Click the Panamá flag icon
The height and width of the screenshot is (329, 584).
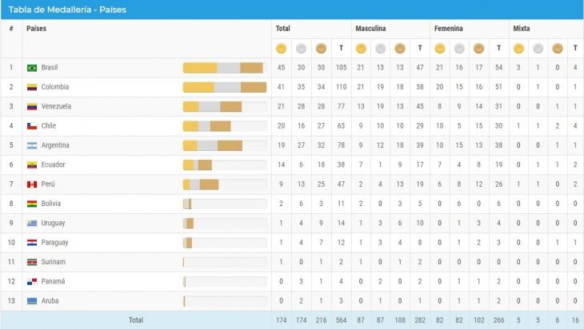32,281
